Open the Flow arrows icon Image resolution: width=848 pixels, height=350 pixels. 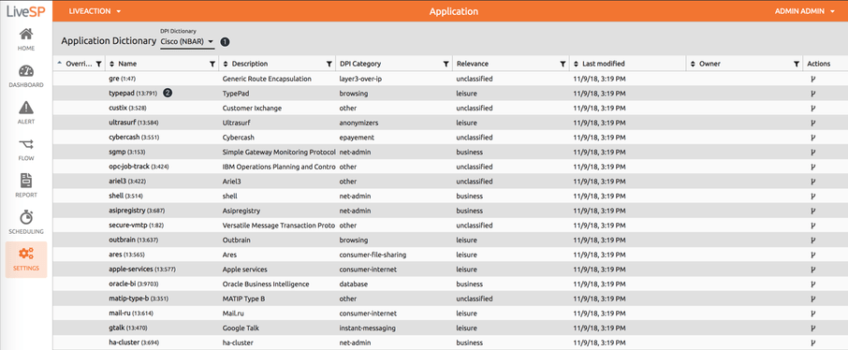(x=26, y=144)
